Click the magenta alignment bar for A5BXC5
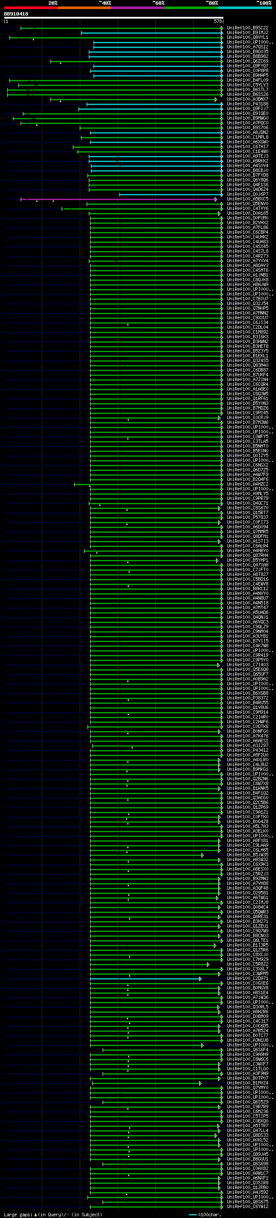This screenshot has width=276, height=1218. coord(119,199)
